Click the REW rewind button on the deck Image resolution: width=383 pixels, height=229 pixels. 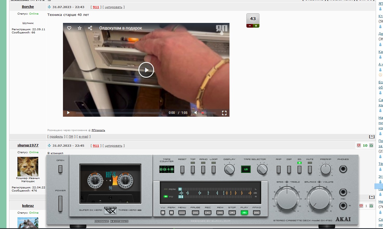click(220, 213)
